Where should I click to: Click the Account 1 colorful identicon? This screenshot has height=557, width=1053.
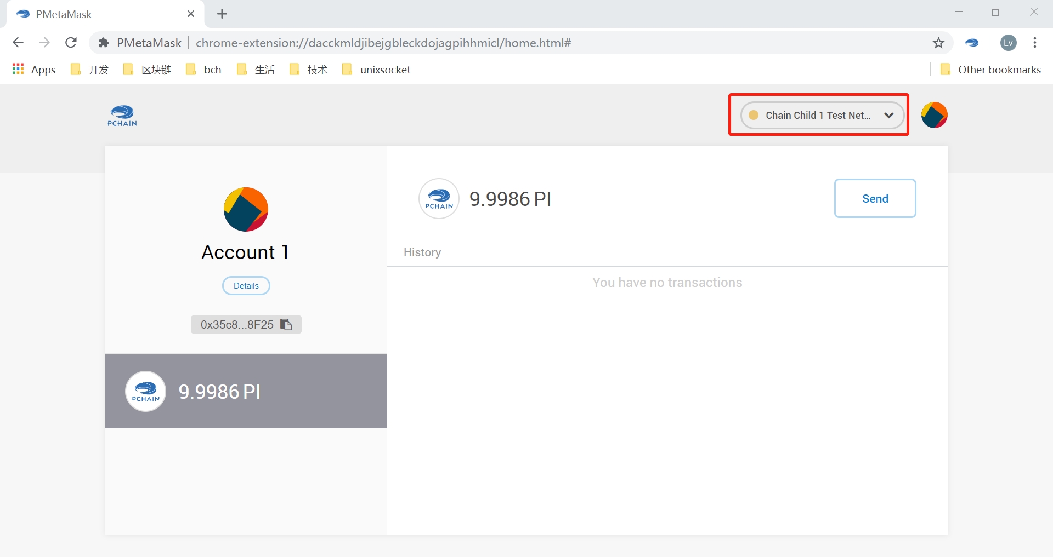point(246,209)
